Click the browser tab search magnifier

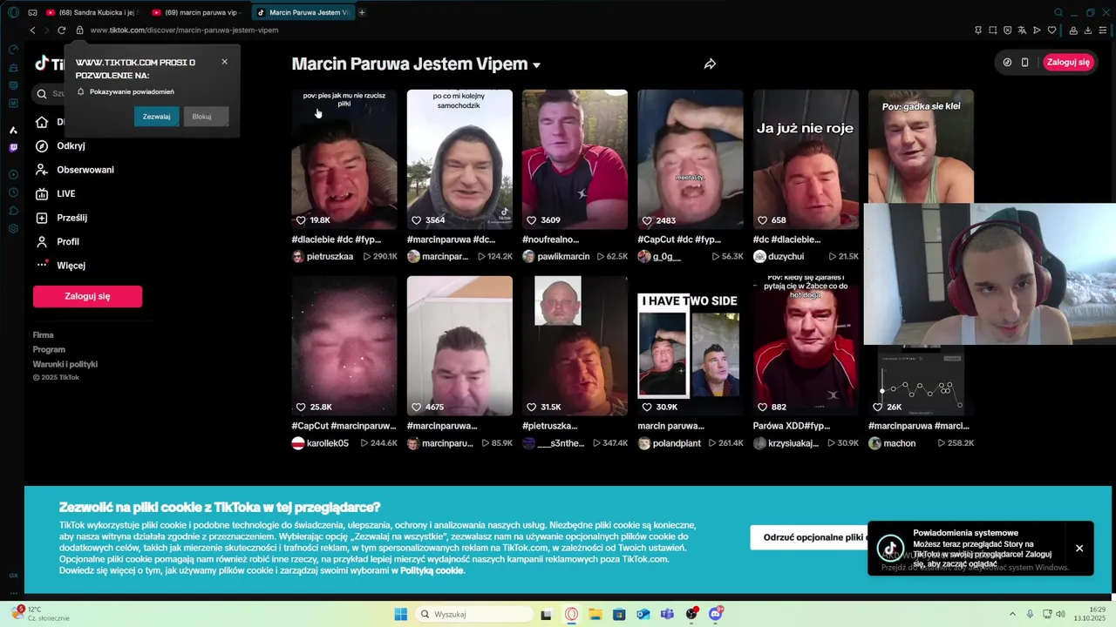pyautogui.click(x=1058, y=12)
